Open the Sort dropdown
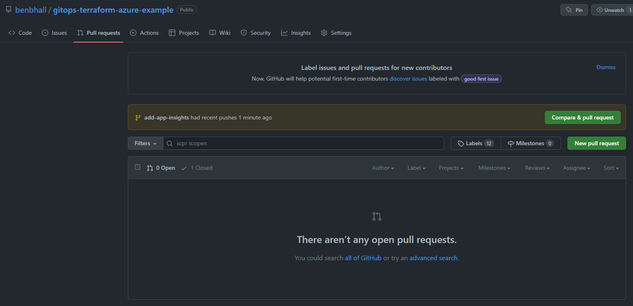Viewport: 633px width, 306px height. [611, 168]
